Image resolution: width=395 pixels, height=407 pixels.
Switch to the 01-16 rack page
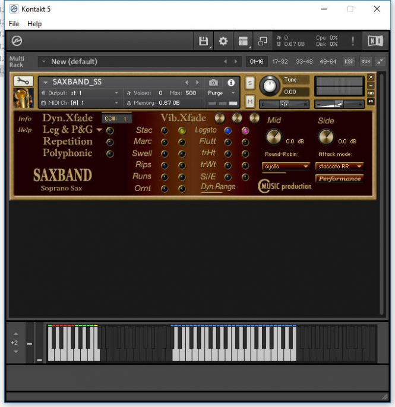[257, 61]
